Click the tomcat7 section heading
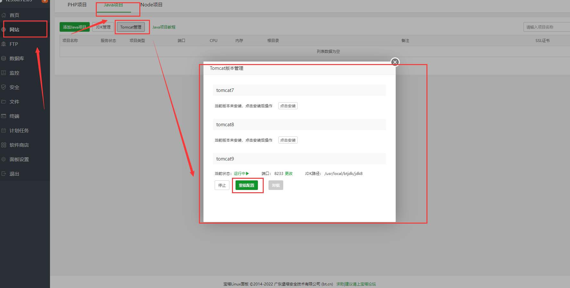 tap(300, 90)
